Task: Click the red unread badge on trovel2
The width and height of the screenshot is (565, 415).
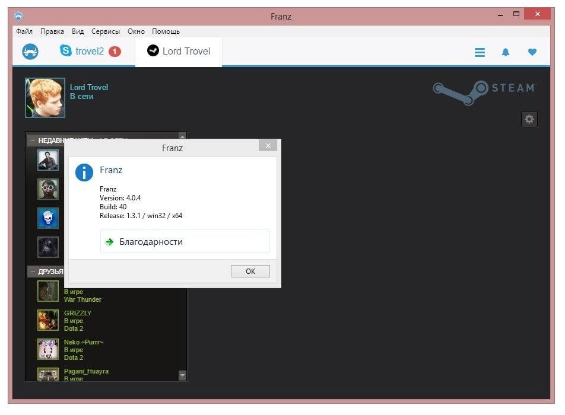Action: point(115,52)
